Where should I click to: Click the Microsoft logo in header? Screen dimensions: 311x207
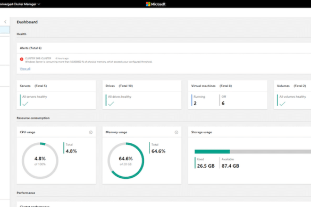156,4
